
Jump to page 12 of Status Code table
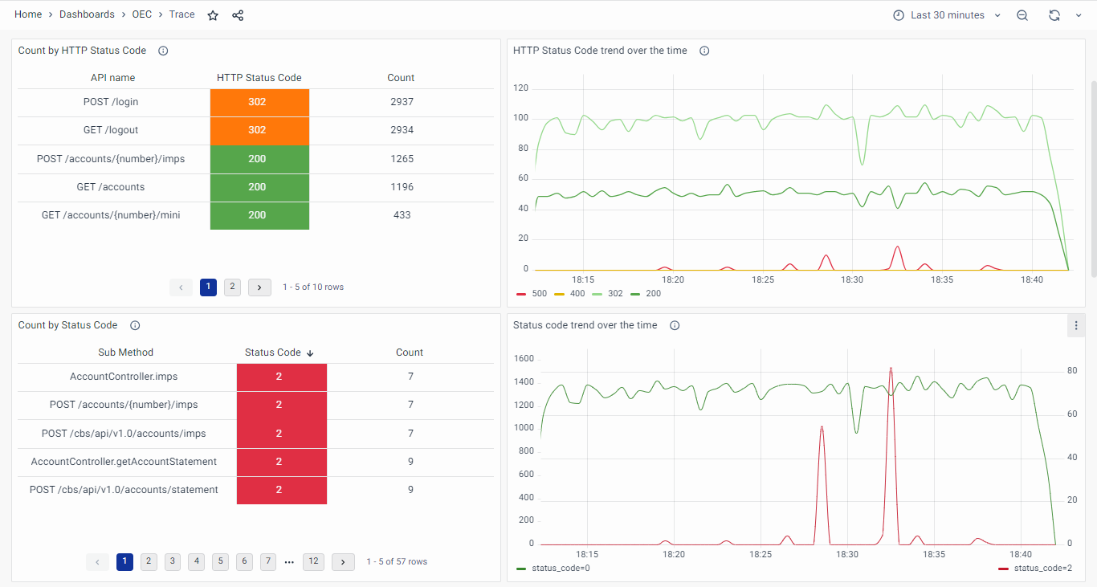[313, 562]
